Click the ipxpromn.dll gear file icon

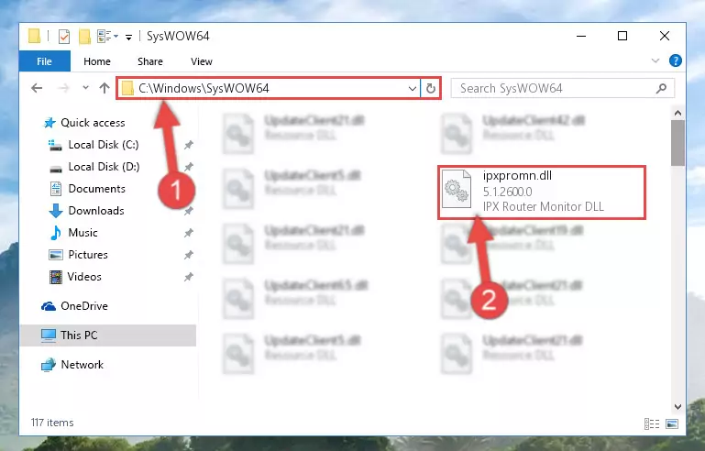click(457, 190)
